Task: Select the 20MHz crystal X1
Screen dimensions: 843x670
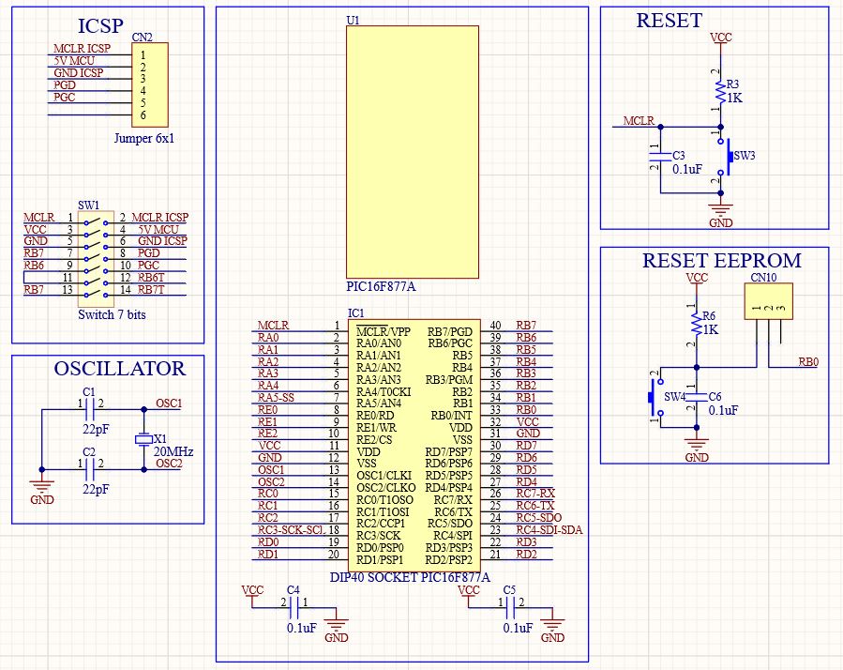Action: pos(143,439)
